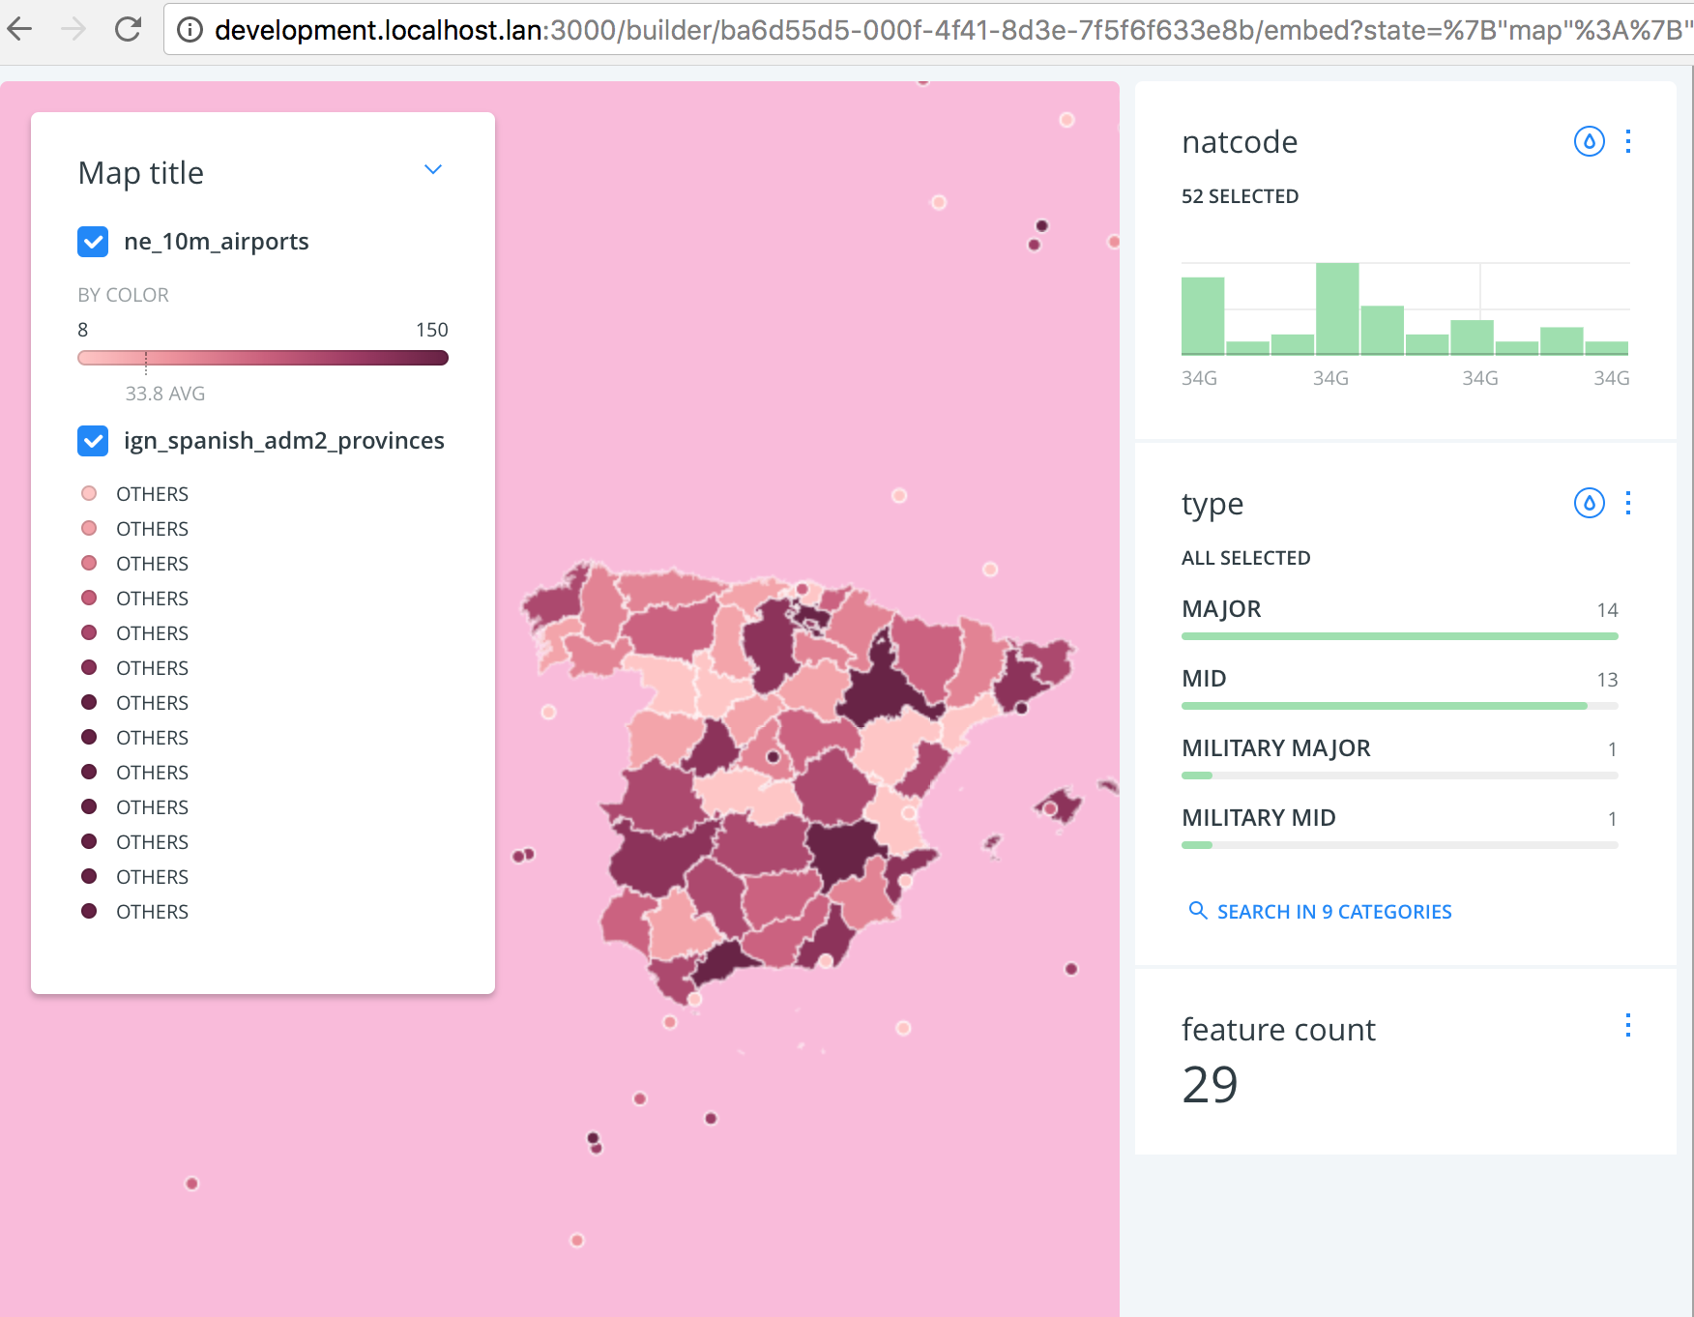Collapse the Map title legend chevron
The height and width of the screenshot is (1317, 1694).
(x=433, y=169)
